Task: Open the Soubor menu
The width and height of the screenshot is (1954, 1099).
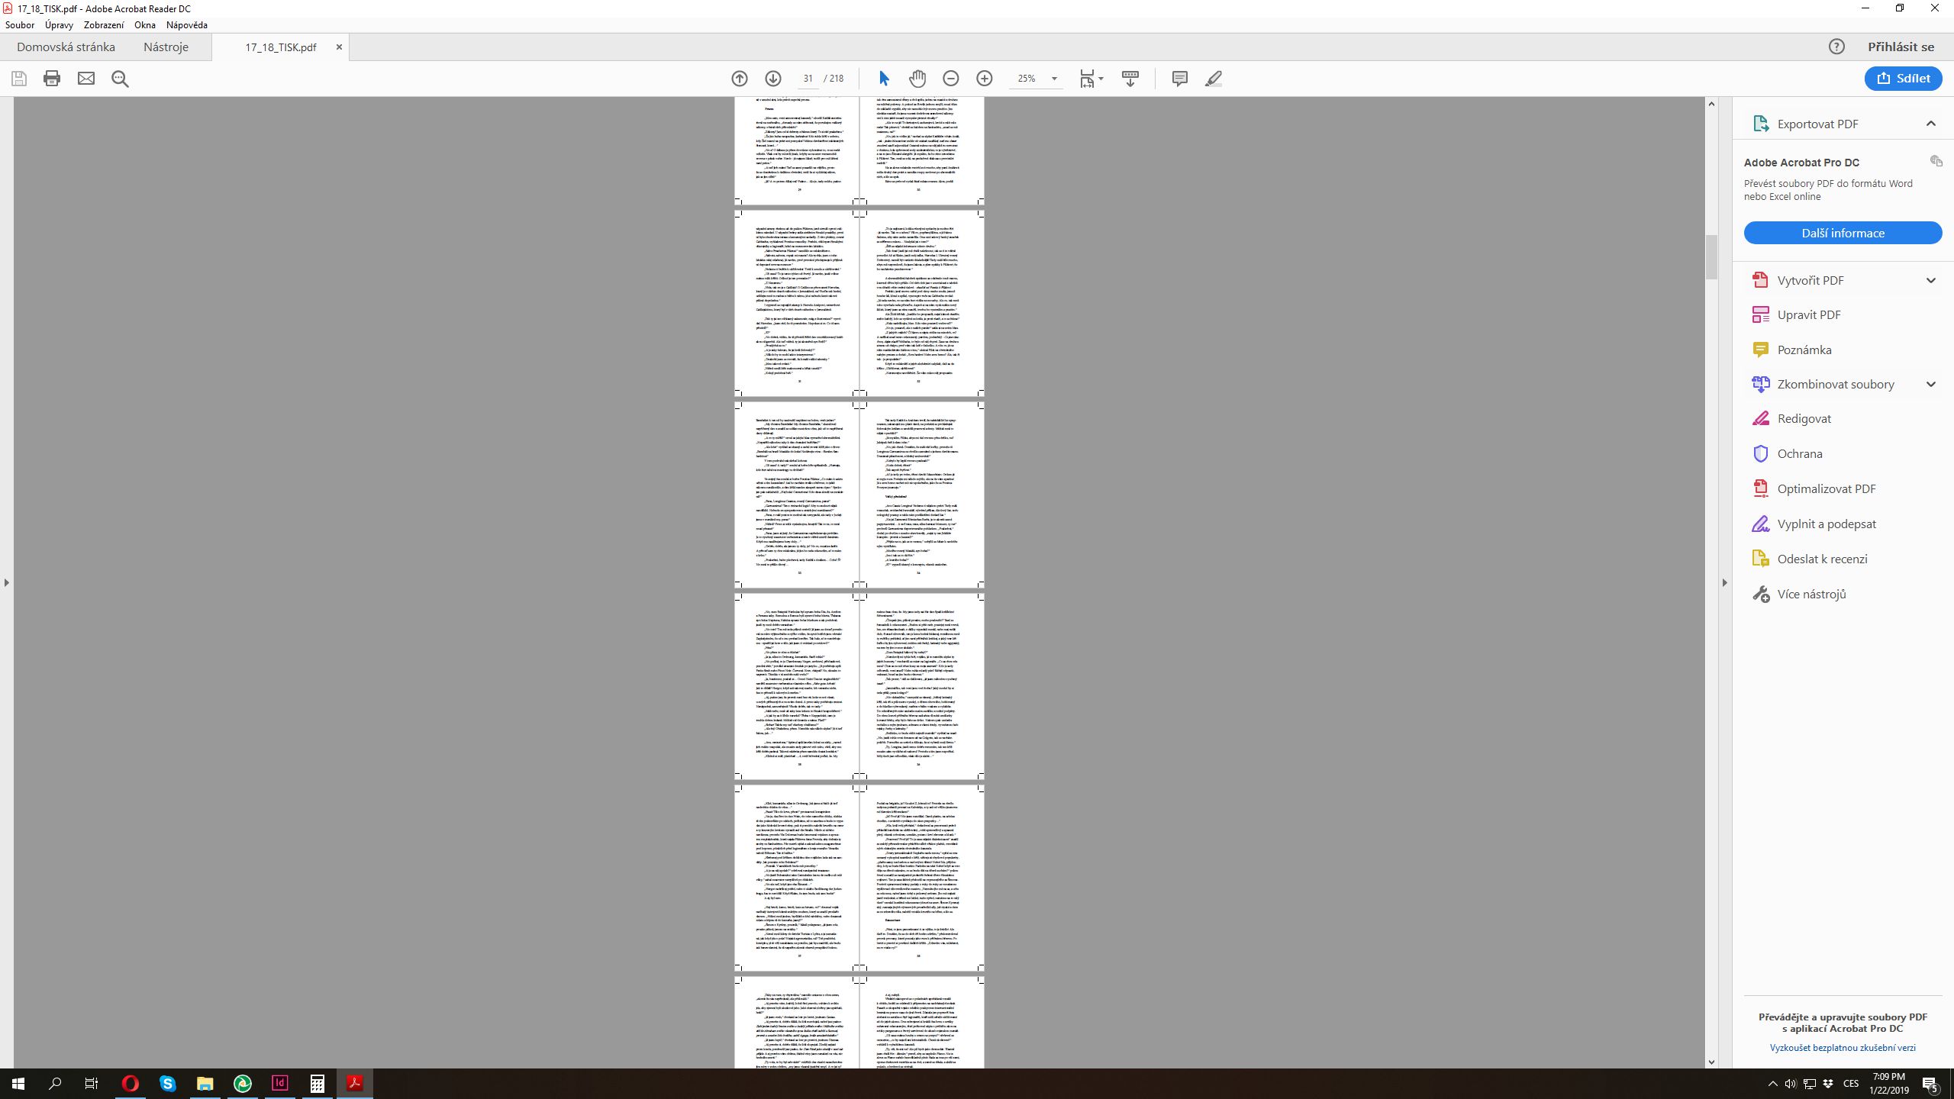Action: pyautogui.click(x=20, y=24)
